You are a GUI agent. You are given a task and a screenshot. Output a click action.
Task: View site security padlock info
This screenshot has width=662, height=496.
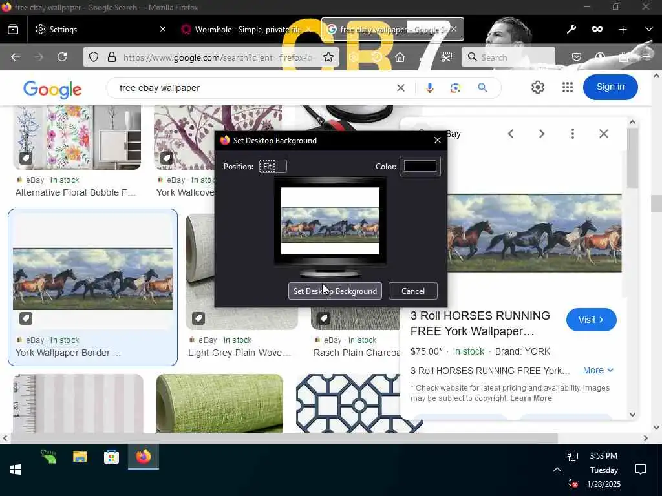pyautogui.click(x=111, y=57)
